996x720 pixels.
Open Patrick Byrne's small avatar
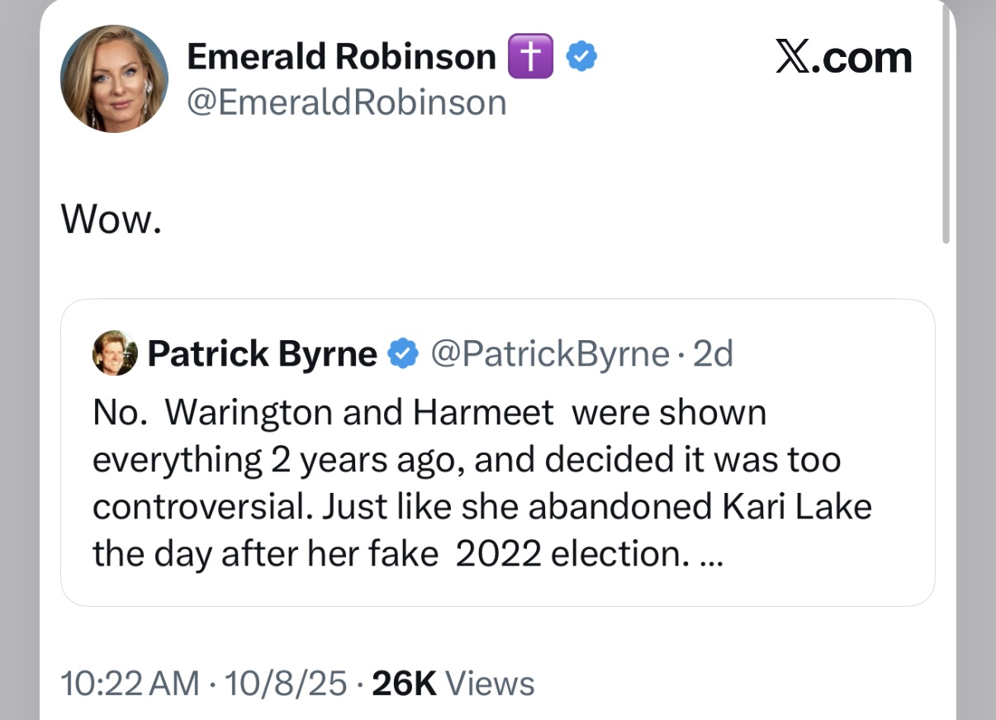[115, 353]
